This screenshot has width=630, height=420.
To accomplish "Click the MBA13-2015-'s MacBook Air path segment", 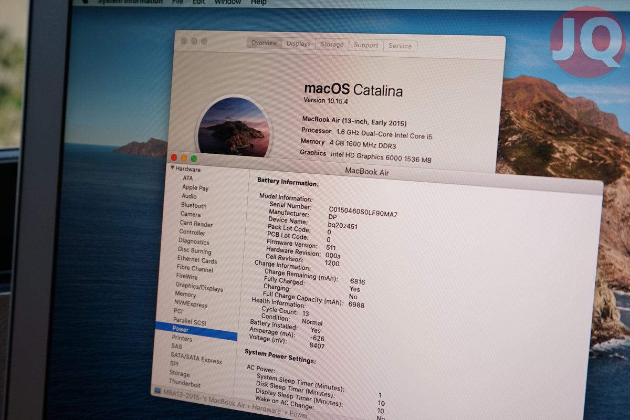I will (205, 398).
